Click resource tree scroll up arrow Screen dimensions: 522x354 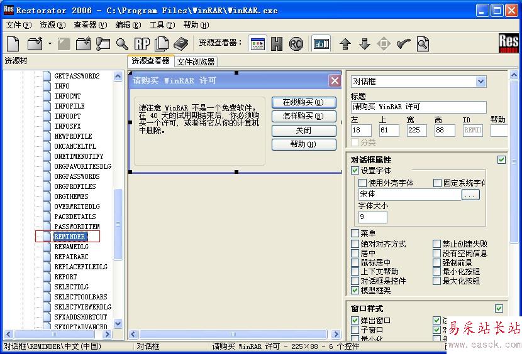(118, 76)
